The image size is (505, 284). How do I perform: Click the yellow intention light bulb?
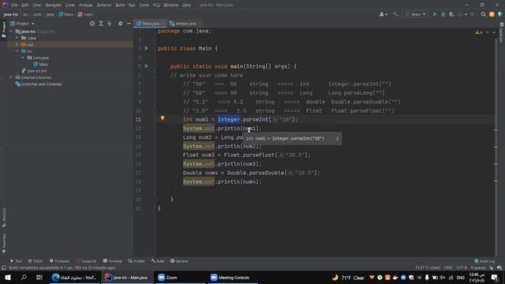tap(163, 118)
